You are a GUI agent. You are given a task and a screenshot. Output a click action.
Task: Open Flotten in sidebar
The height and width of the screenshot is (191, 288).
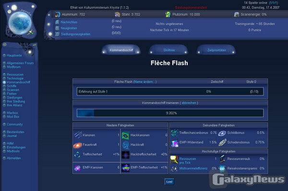click(12, 94)
